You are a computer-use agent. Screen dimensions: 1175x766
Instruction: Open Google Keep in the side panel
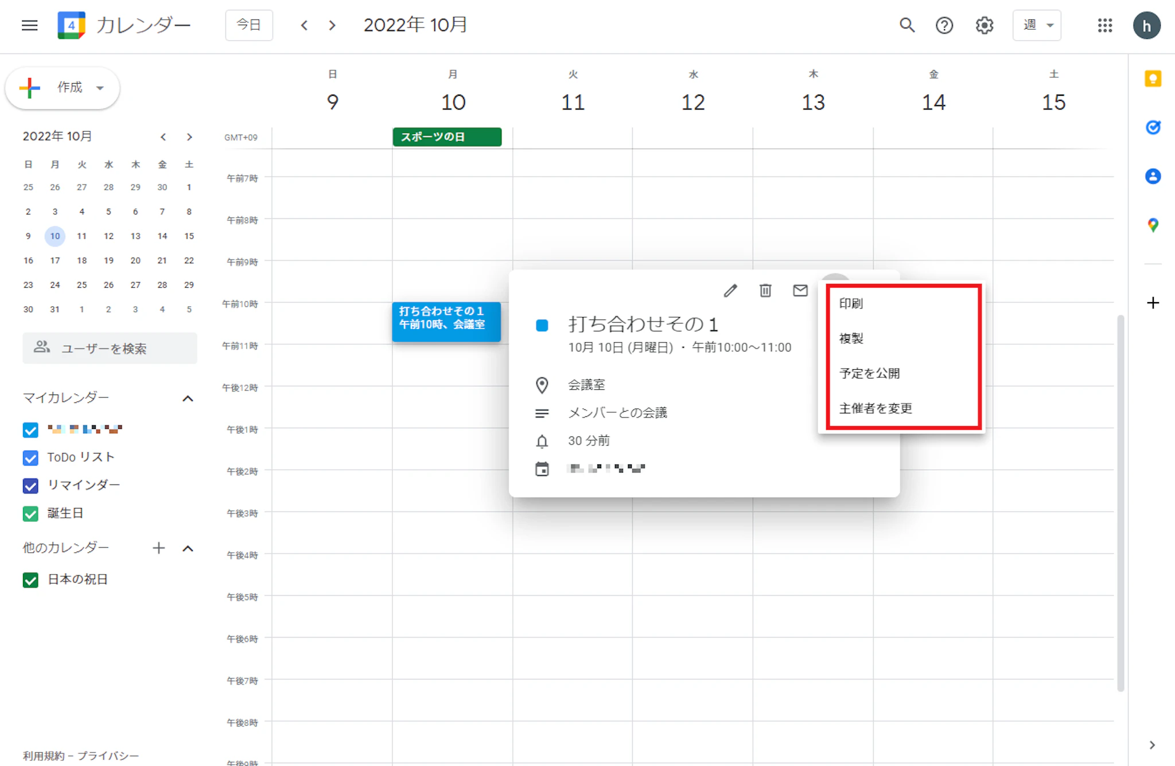1153,79
